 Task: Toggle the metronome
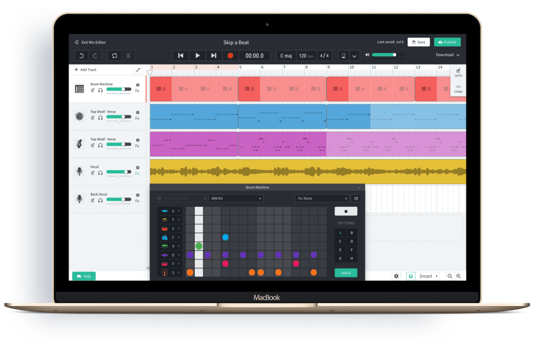(x=344, y=55)
